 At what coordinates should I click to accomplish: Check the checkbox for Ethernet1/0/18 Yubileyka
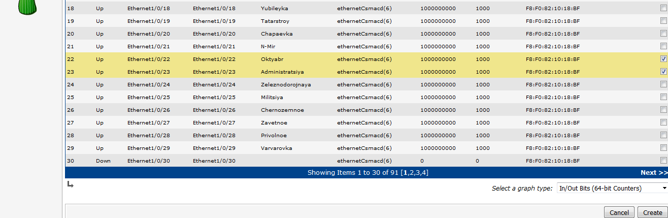[x=663, y=8]
